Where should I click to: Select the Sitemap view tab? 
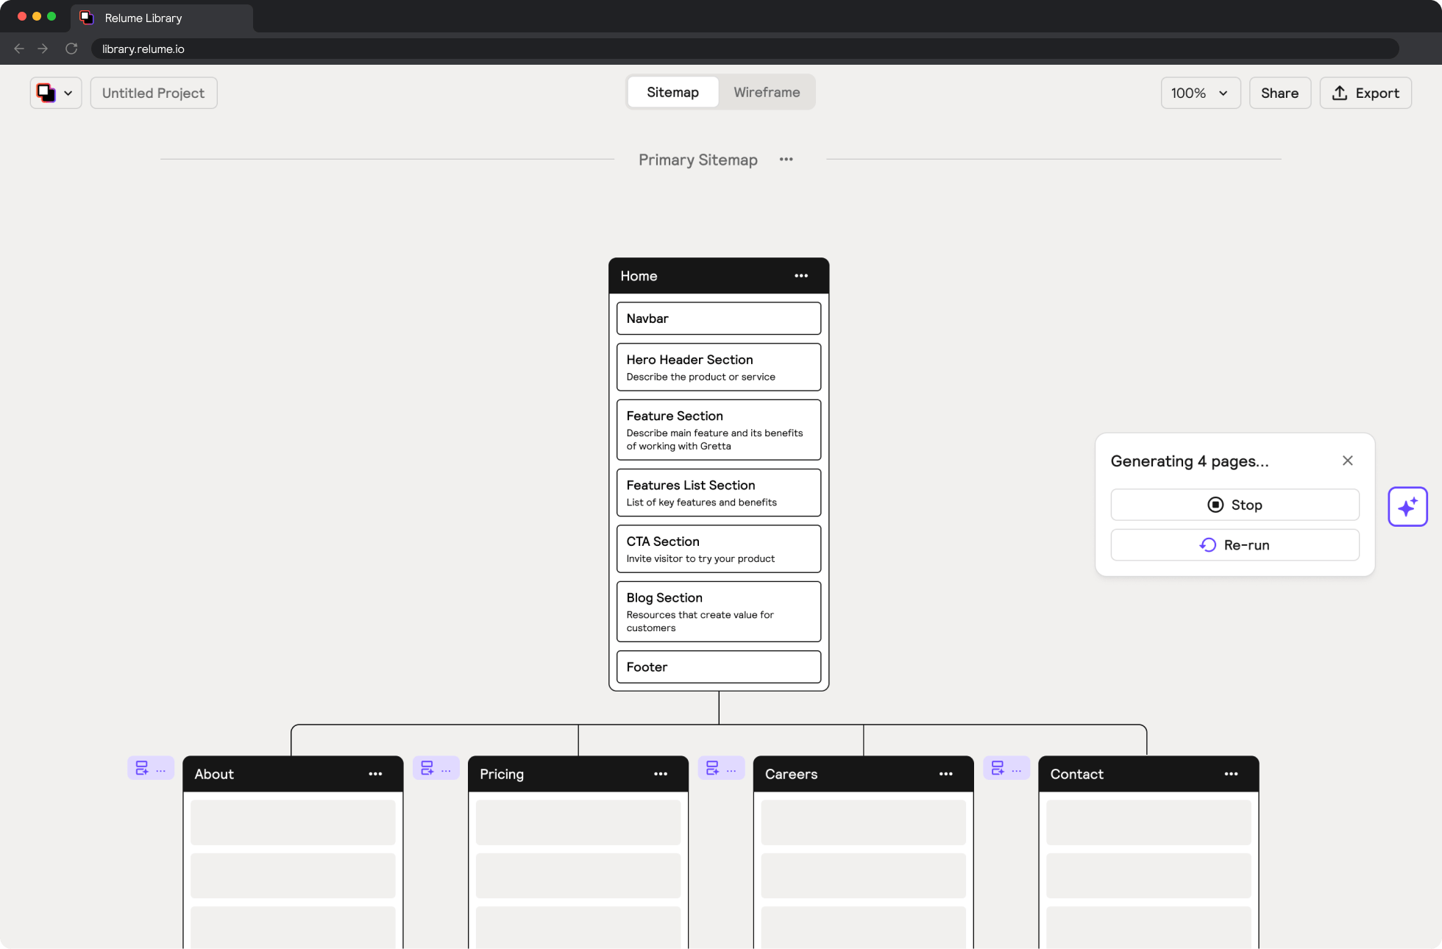pos(672,92)
